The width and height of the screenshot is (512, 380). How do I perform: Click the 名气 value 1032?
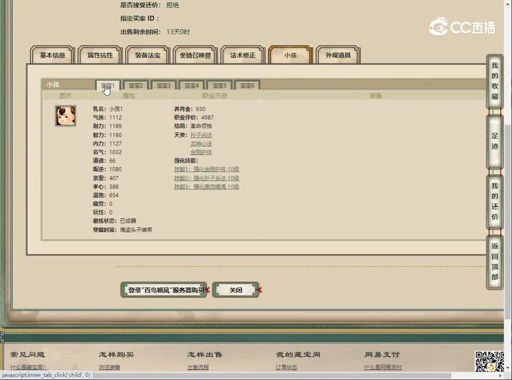(115, 152)
